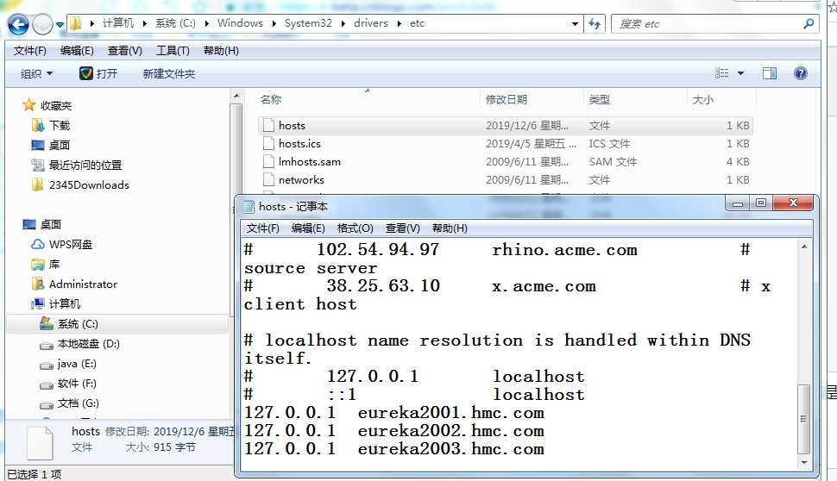Image resolution: width=837 pixels, height=481 pixels.
Task: Click the Explorer forward navigation arrow
Action: point(42,24)
